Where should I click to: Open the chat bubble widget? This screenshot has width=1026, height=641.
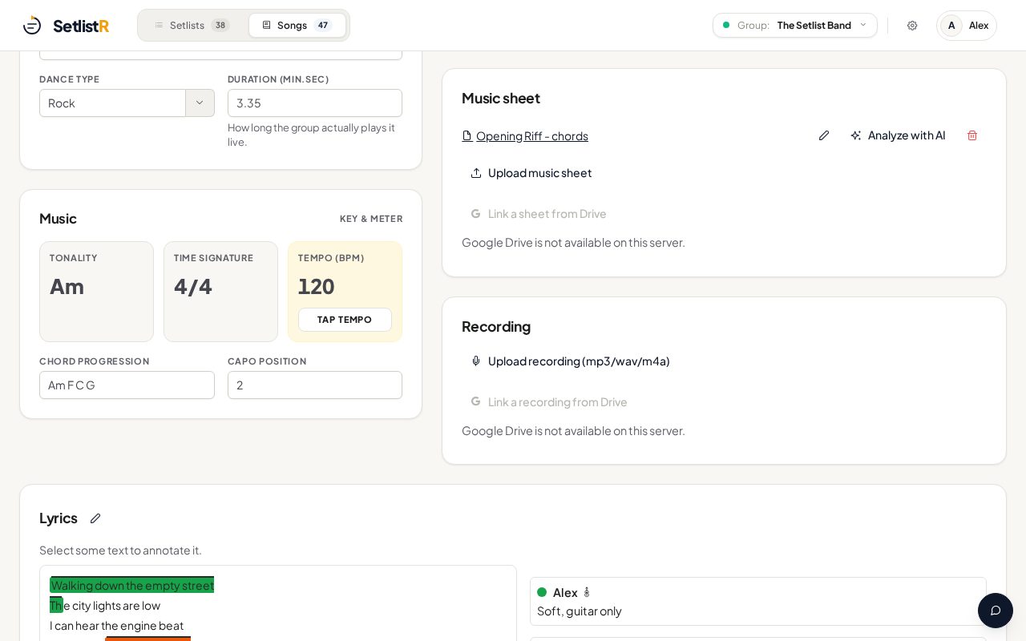coord(996,611)
